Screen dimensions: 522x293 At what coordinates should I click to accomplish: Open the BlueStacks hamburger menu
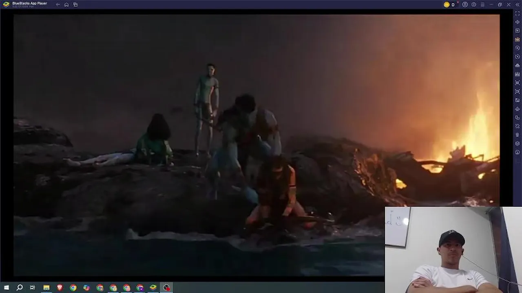coord(482,4)
